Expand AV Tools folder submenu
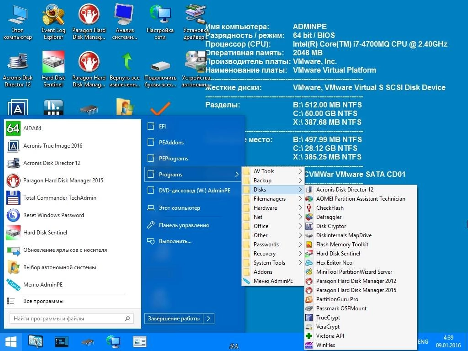Viewport: 468px width, 351px height. tap(273, 171)
